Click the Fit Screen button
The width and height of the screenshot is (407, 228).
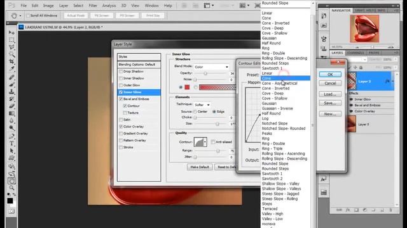pyautogui.click(x=102, y=16)
